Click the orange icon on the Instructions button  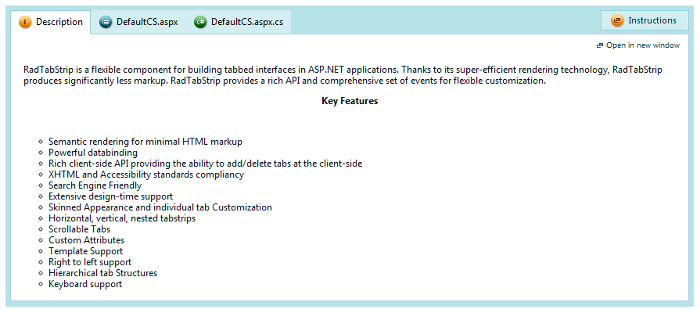point(617,21)
